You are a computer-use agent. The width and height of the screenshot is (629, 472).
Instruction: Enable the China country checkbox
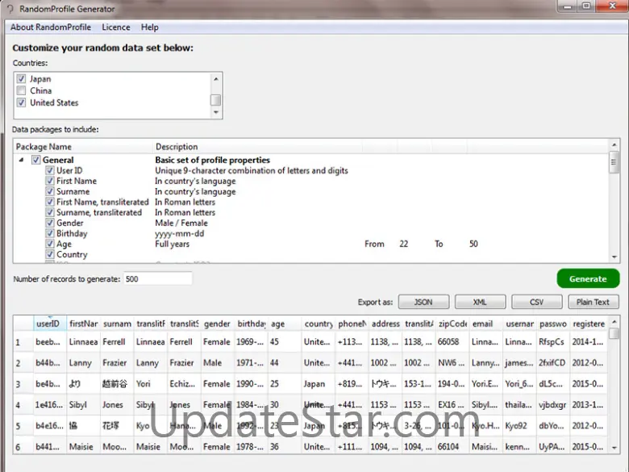[21, 91]
